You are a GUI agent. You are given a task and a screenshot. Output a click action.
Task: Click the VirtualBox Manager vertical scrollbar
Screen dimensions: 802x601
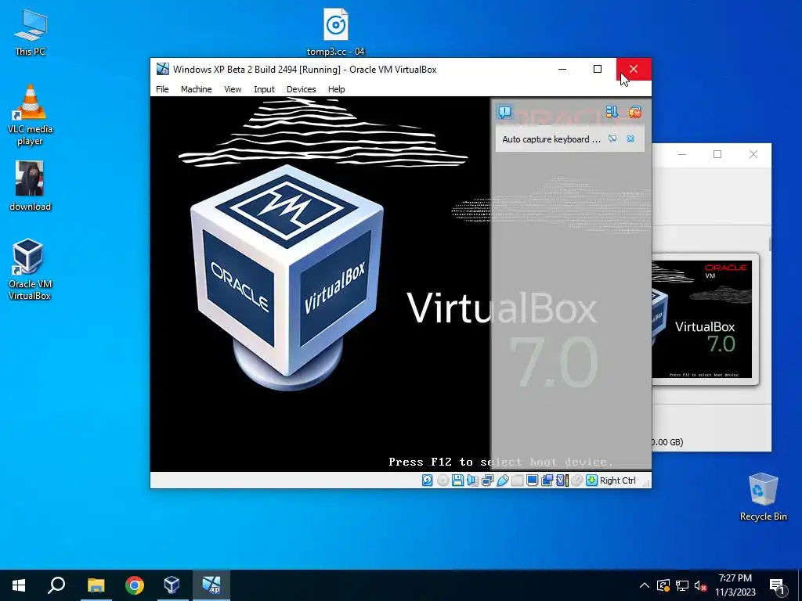coord(770,244)
